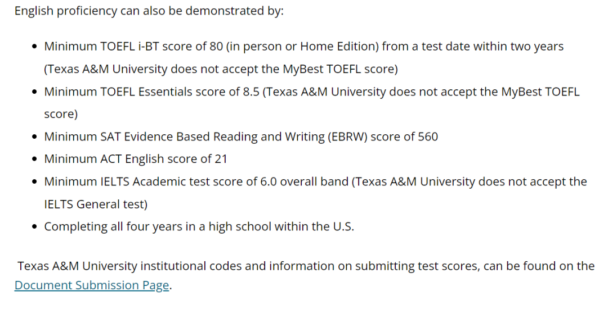This screenshot has height=314, width=608.
Task: Click the Minimum ACT English score line
Action: click(x=136, y=159)
